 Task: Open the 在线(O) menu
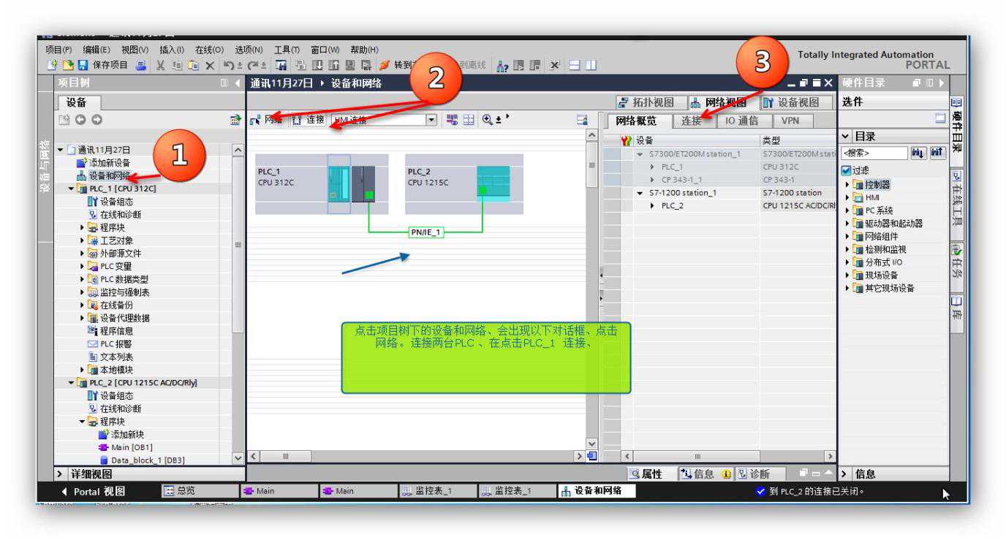click(209, 50)
